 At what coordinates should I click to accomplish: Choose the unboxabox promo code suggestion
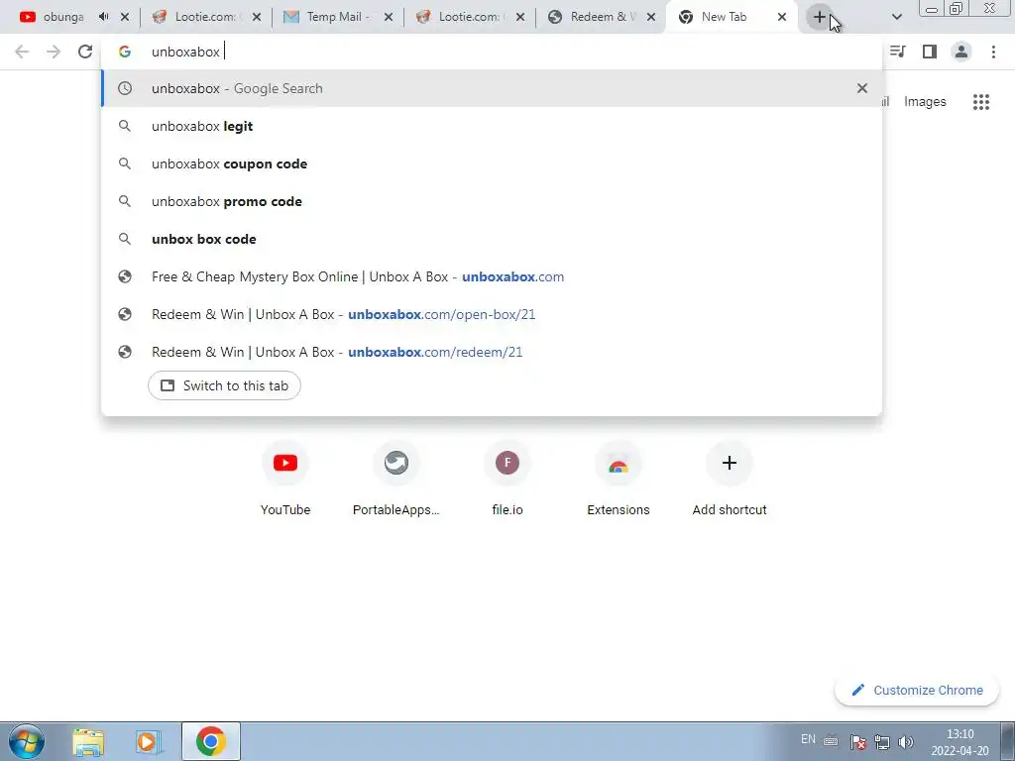tap(492, 201)
